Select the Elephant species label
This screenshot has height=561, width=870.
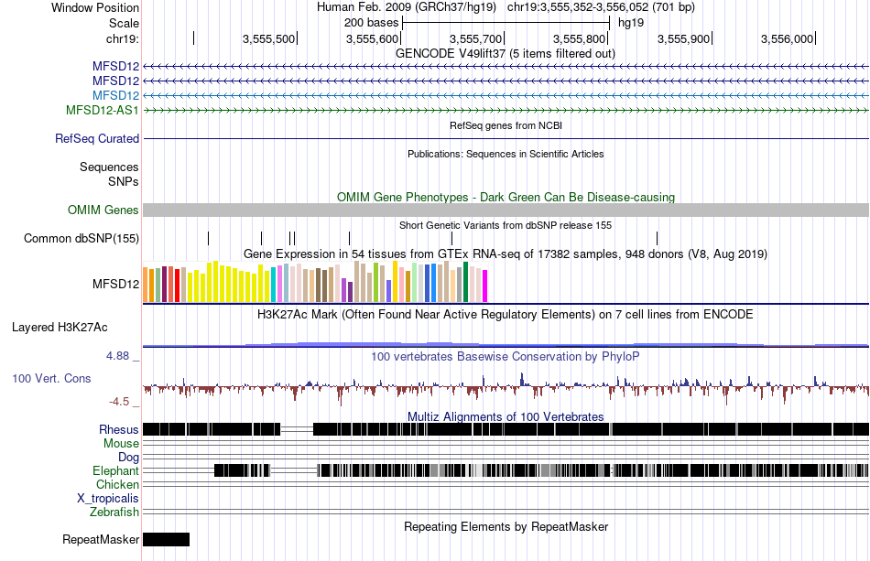tap(115, 470)
